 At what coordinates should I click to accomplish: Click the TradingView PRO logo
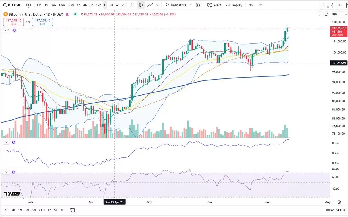point(12,194)
